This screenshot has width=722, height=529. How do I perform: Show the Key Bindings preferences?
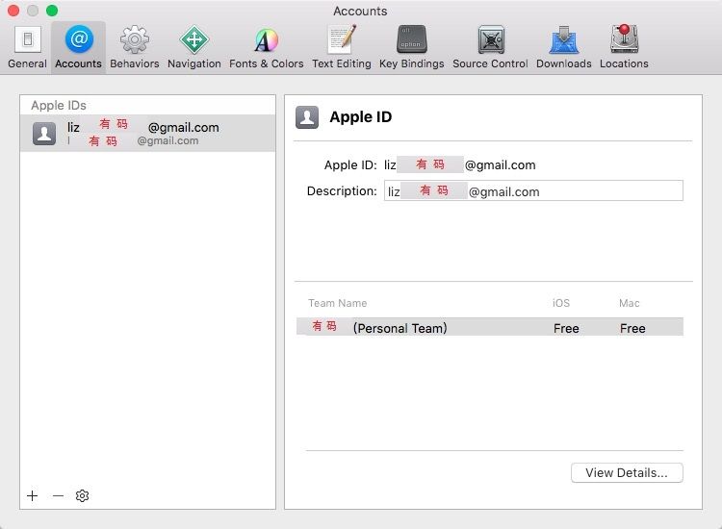coord(411,46)
